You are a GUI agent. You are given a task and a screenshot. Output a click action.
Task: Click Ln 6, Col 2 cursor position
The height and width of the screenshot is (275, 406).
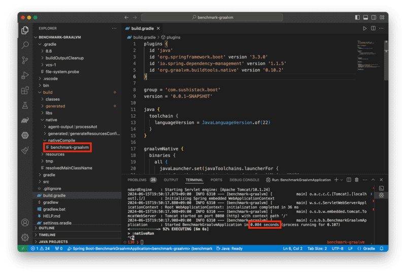click(293, 248)
